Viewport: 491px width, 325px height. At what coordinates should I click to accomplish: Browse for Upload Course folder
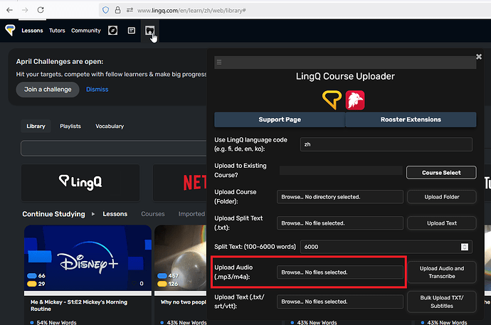[339, 197]
